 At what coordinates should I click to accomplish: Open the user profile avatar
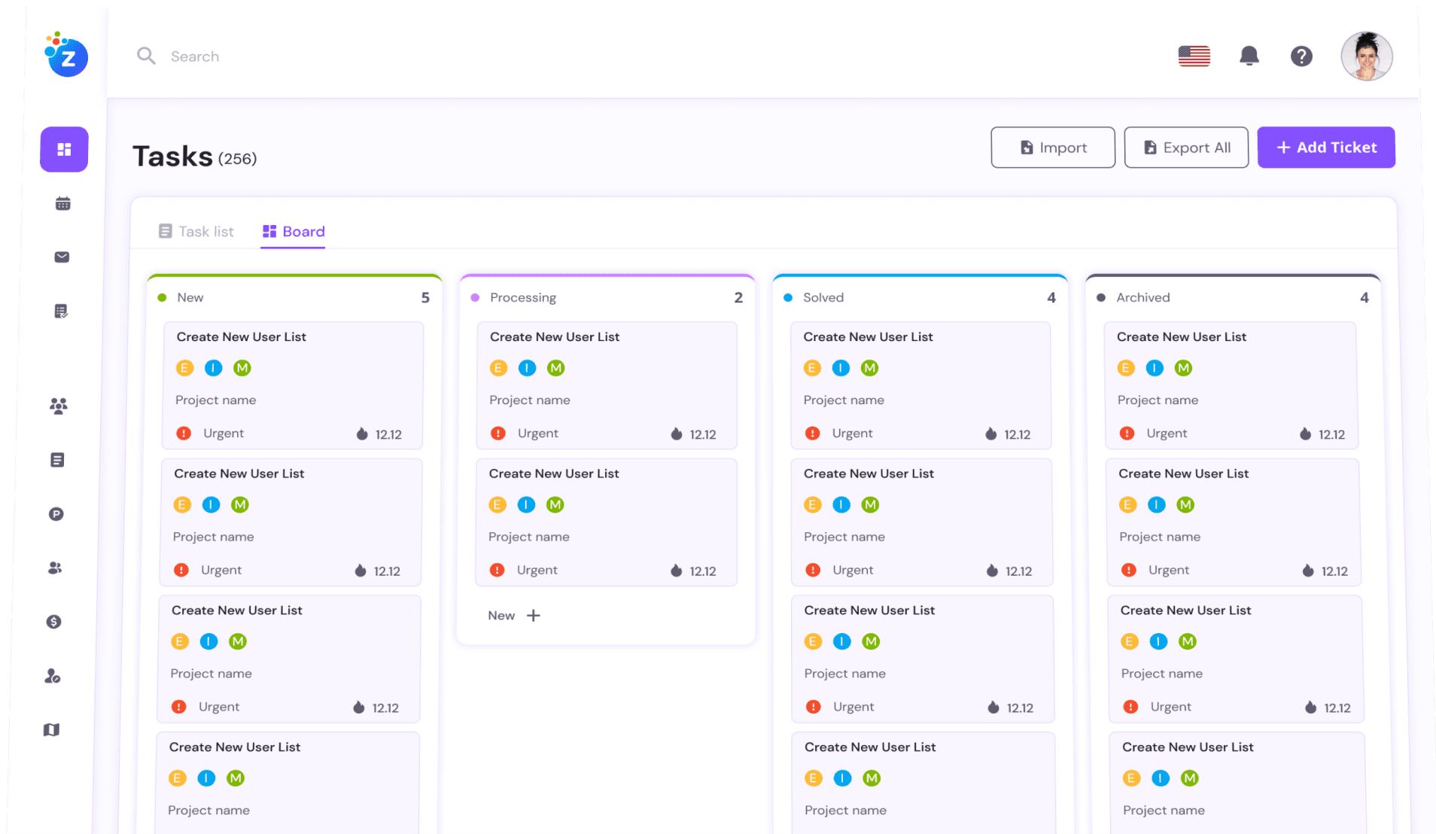pyautogui.click(x=1366, y=56)
